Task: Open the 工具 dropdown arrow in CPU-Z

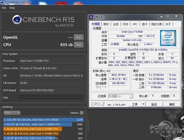Action: point(143,104)
